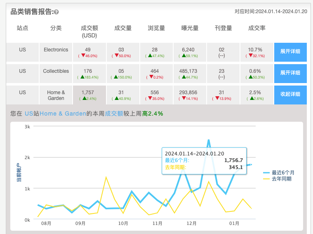Select the 曝光量 column header

point(190,28)
